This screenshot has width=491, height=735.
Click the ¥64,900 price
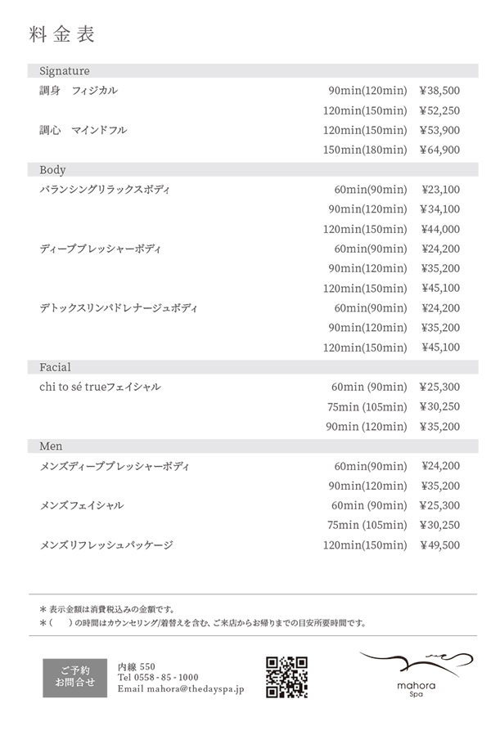pos(439,150)
